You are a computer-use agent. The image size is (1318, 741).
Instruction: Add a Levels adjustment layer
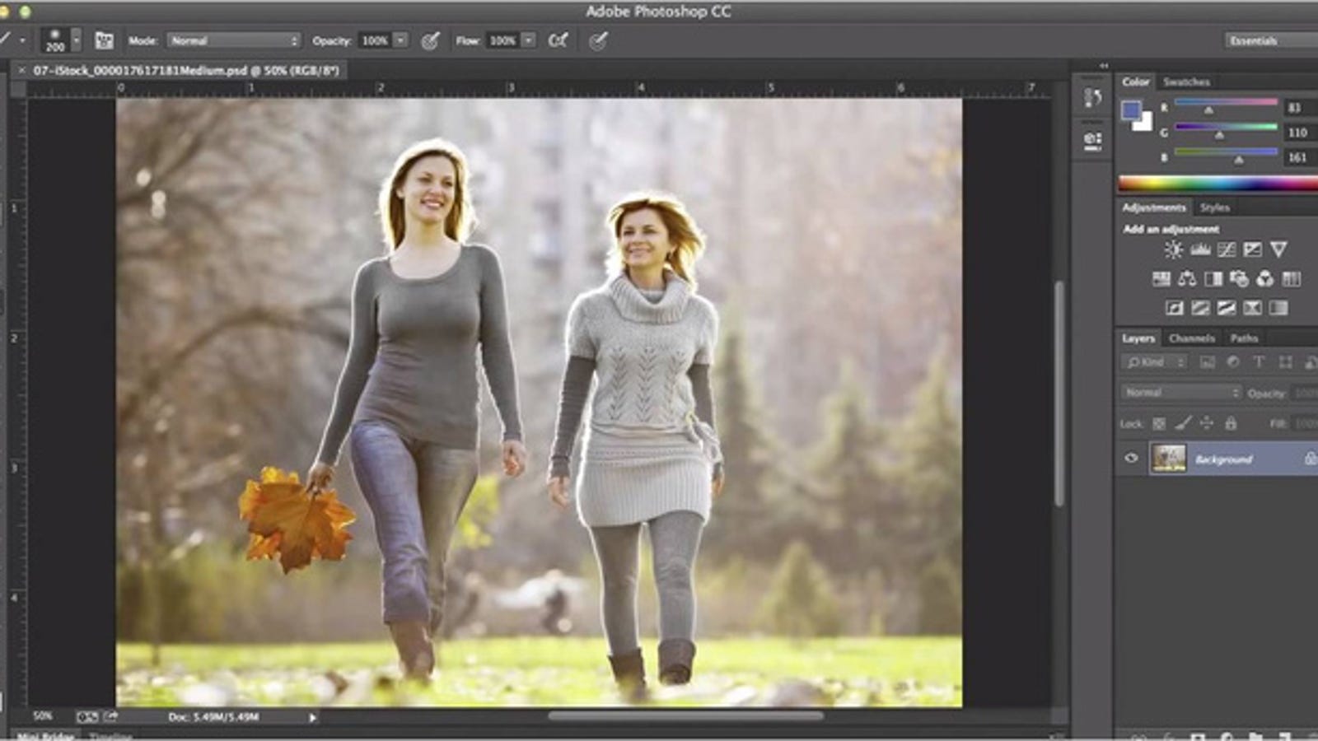click(x=1200, y=249)
